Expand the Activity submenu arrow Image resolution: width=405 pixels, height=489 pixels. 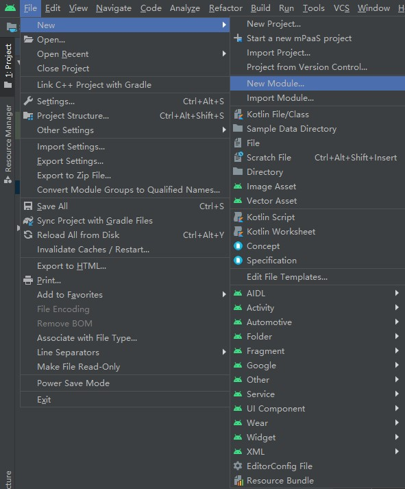pyautogui.click(x=397, y=307)
